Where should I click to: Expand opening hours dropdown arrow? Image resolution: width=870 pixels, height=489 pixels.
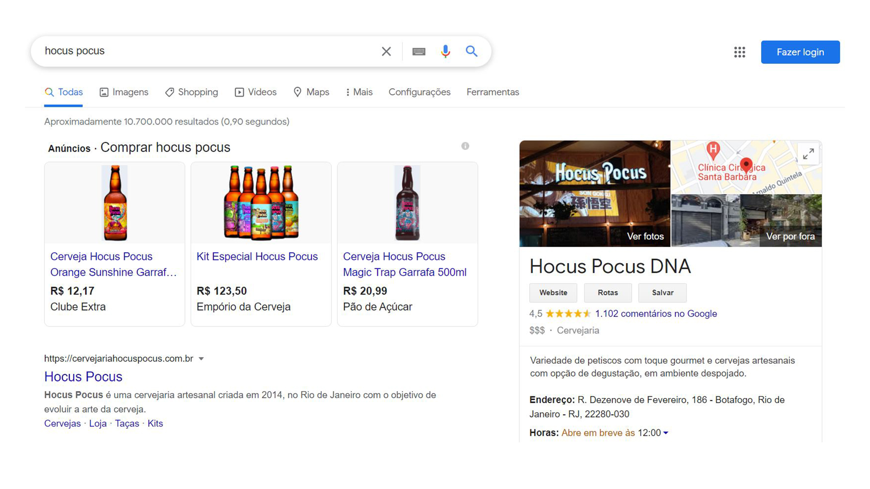coord(666,433)
